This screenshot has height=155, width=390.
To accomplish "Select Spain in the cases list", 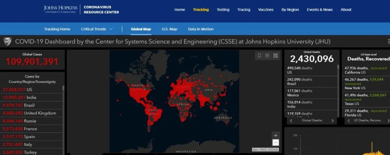I will click(x=31, y=137).
